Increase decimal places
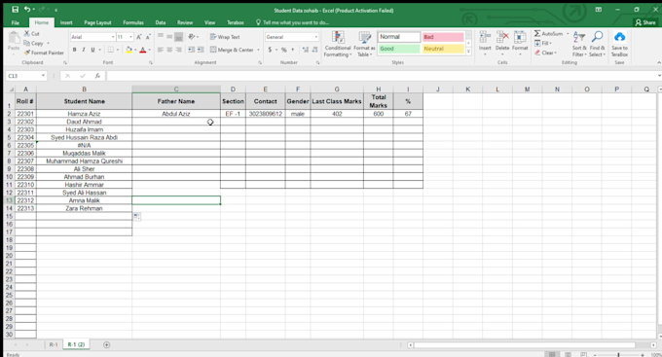This screenshot has width=662, height=357. (306, 50)
